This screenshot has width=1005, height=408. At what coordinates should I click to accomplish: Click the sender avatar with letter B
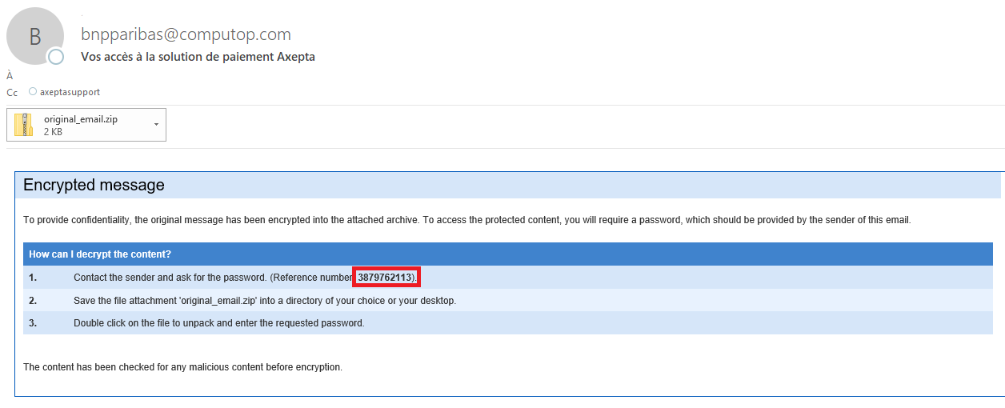pyautogui.click(x=34, y=37)
